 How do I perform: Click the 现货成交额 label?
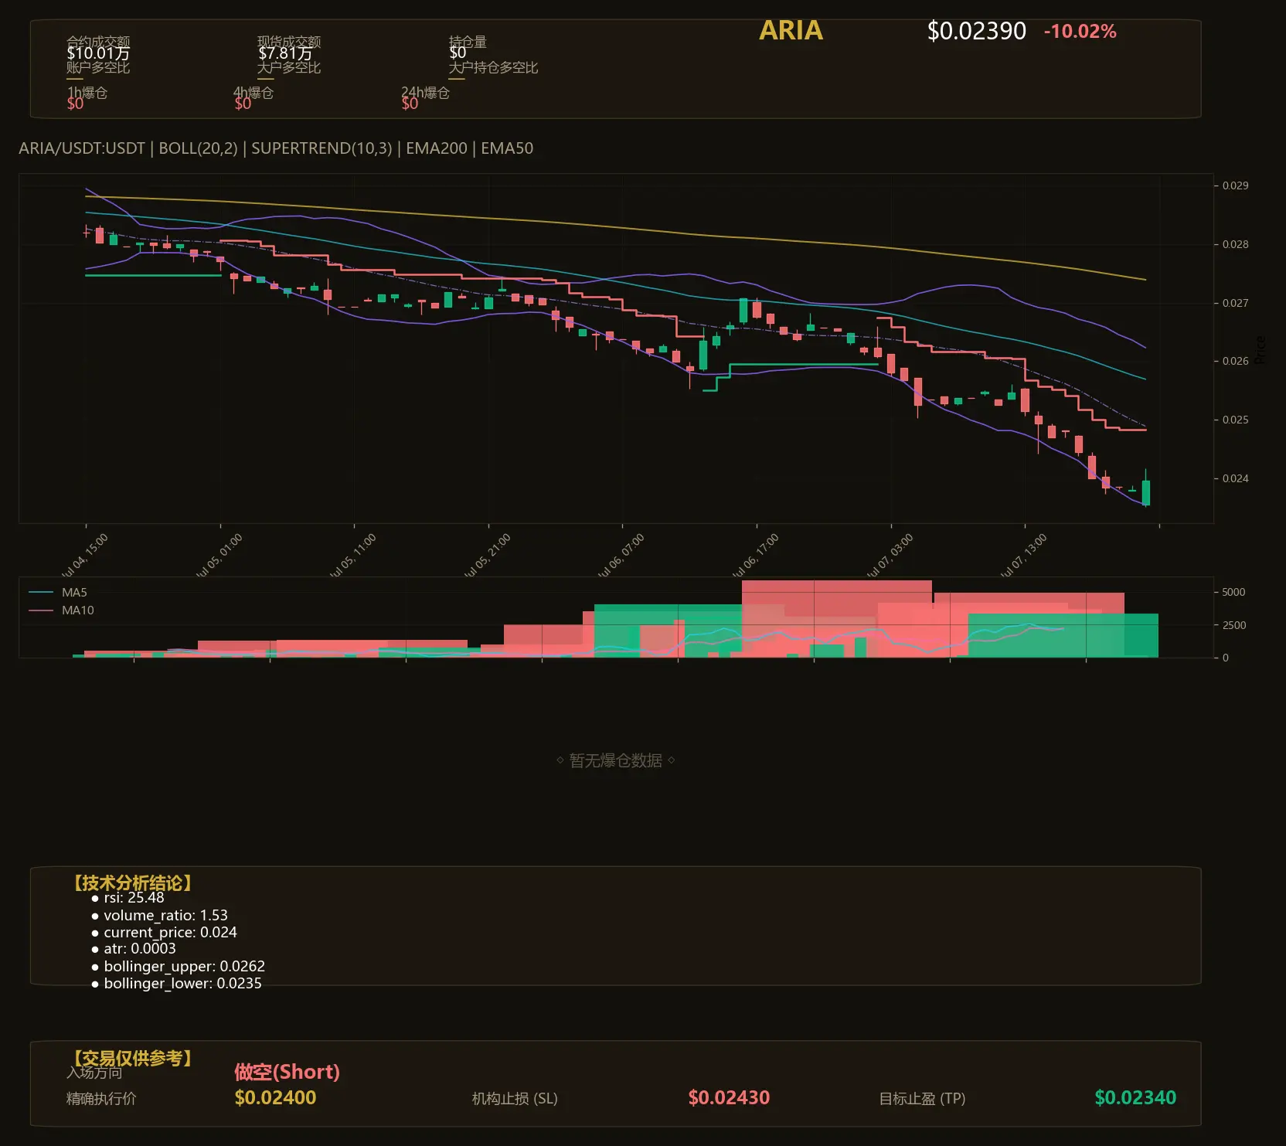(x=289, y=41)
